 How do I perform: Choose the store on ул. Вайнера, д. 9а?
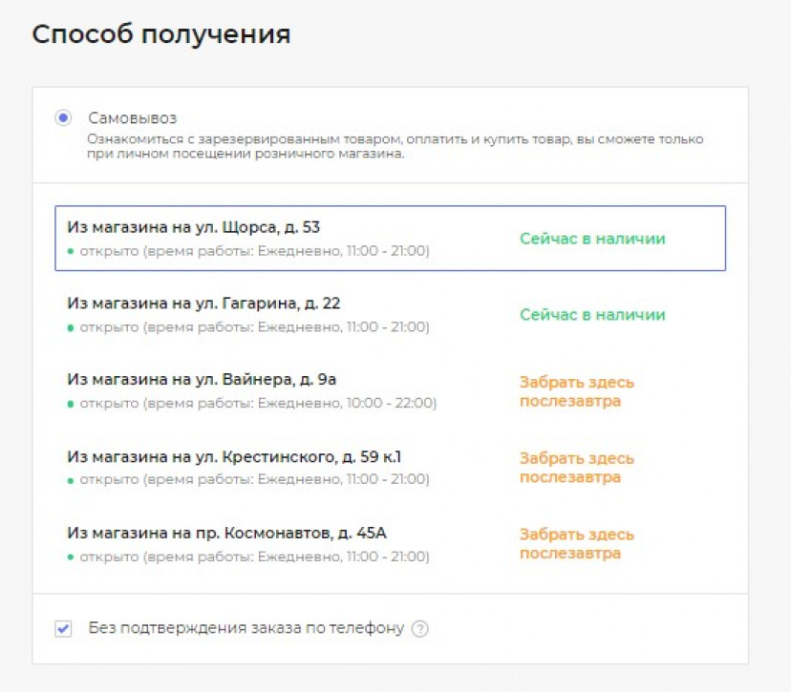point(390,390)
